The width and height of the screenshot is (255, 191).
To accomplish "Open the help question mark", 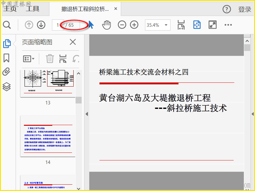I will [227, 9].
